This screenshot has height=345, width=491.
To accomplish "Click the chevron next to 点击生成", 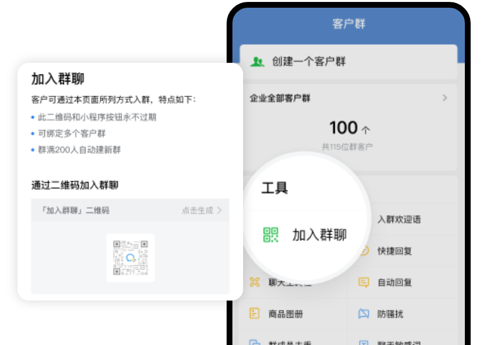I will point(219,210).
